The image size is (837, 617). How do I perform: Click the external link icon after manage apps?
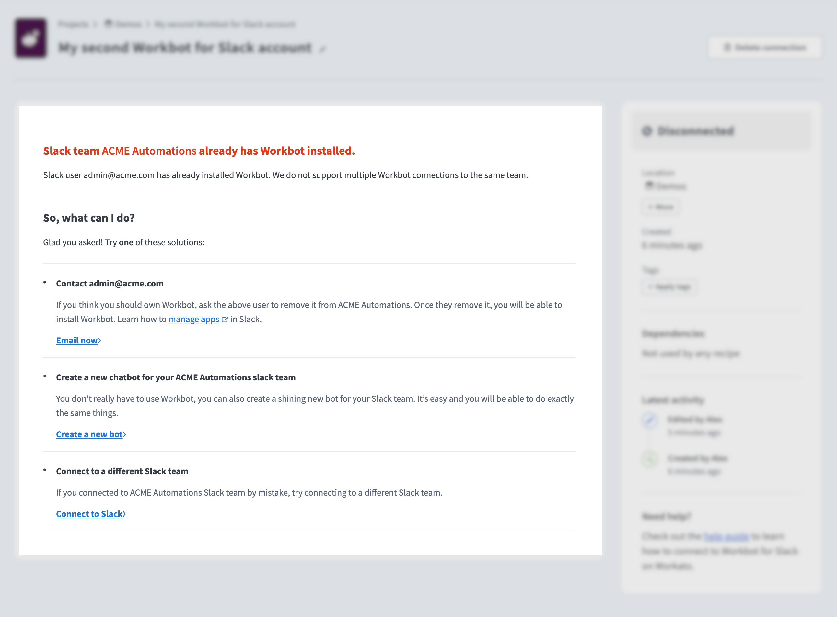pos(225,319)
